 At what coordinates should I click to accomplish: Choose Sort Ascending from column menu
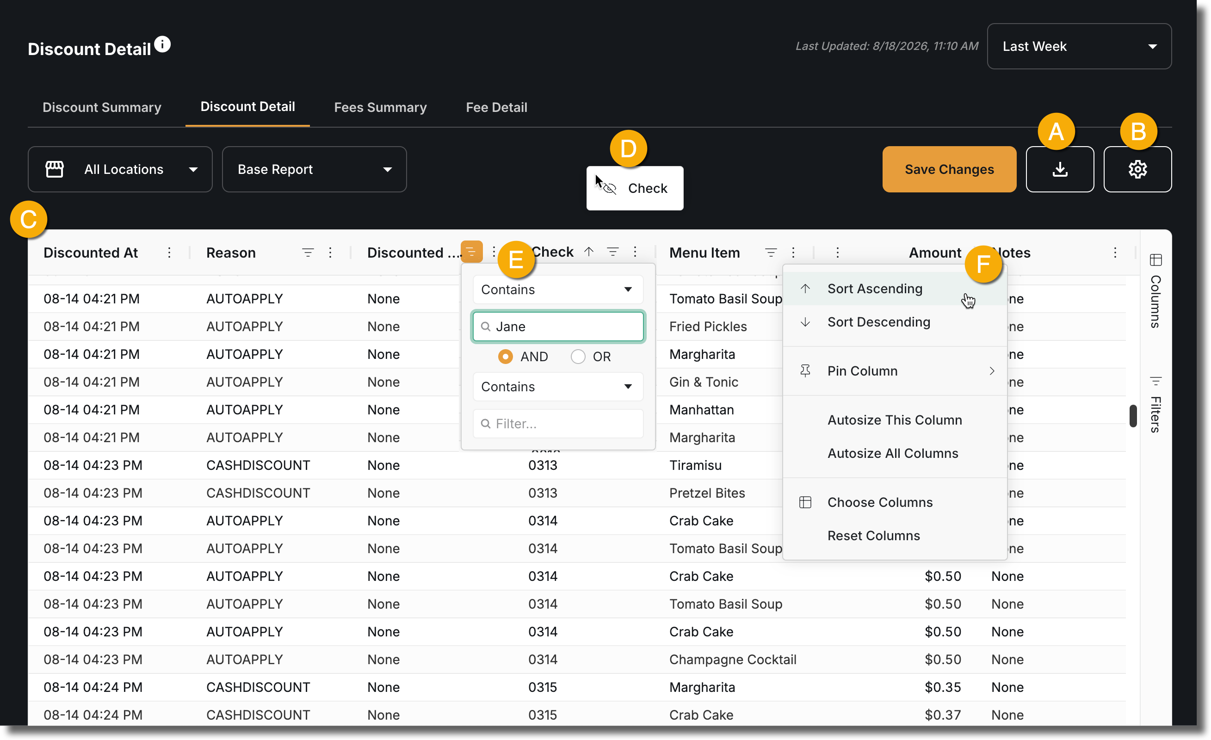pyautogui.click(x=895, y=289)
